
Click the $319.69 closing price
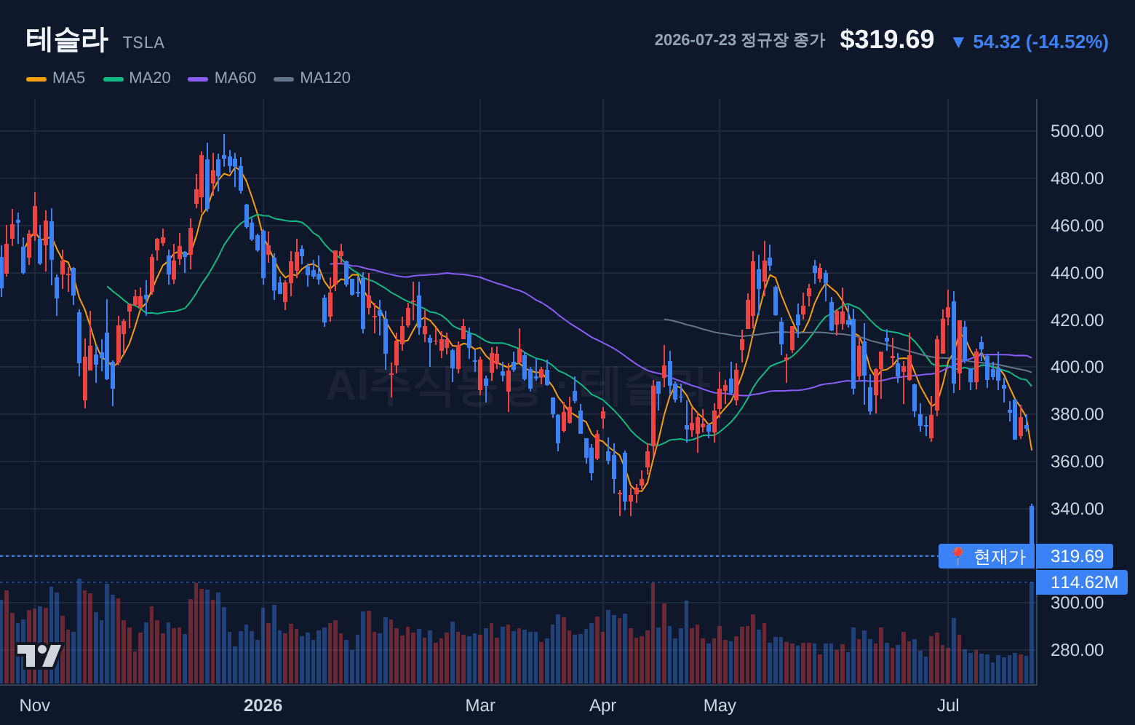click(x=887, y=39)
